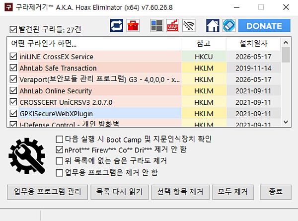
Task: Click the blue eraser icon
Action: (229, 25)
